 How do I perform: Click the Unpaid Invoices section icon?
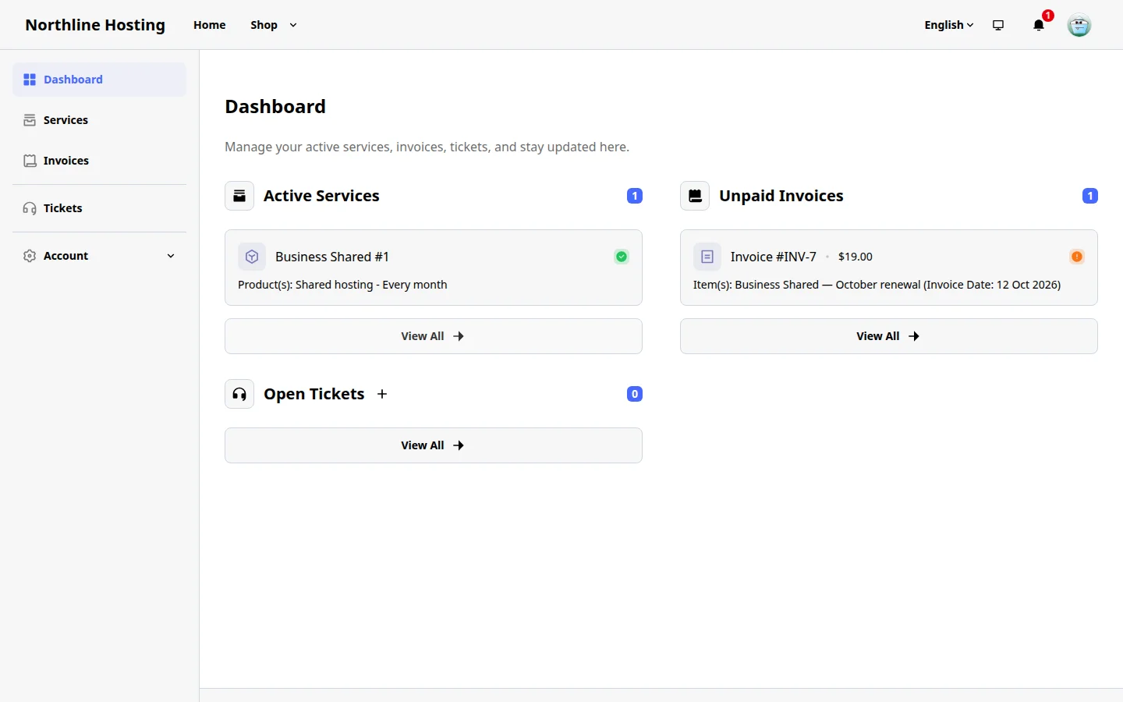[x=695, y=196]
